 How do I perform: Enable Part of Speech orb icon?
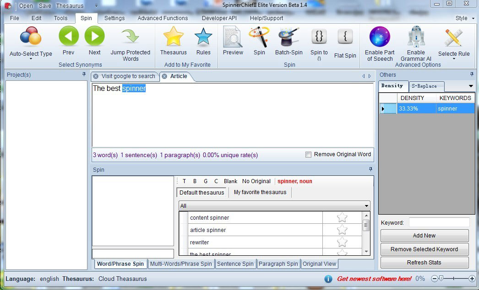click(x=380, y=37)
